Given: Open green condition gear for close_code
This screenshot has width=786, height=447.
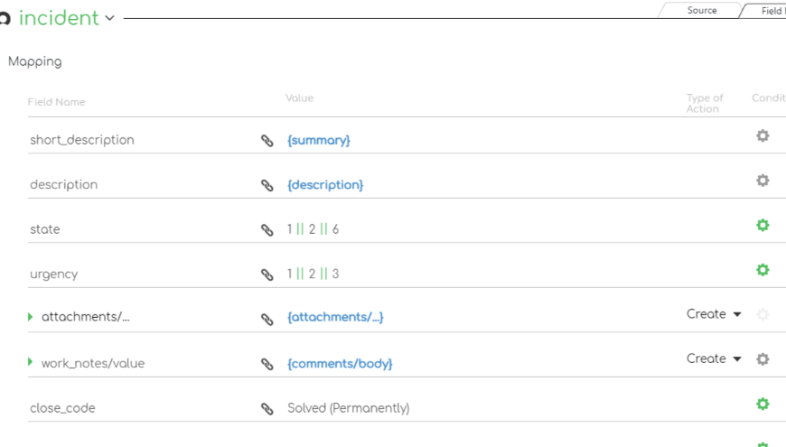Looking at the screenshot, I should (763, 404).
